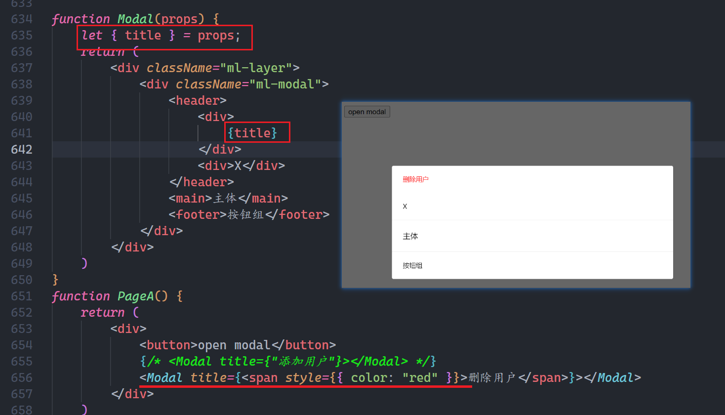
Task: Click "let { title } = props;" code line
Action: [161, 36]
